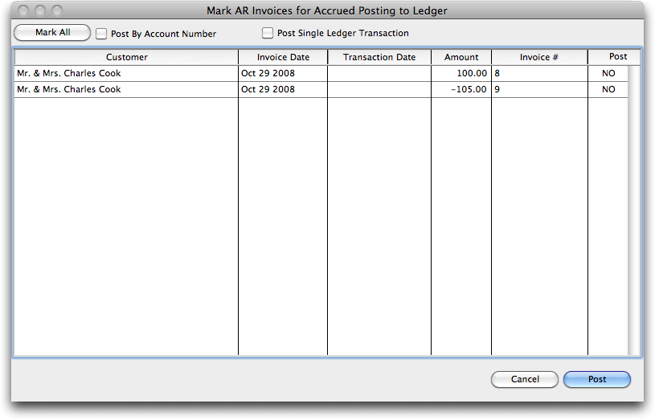This screenshot has width=655, height=420.
Task: Click empty Transaction Date cell for invoice 8
Action: point(379,73)
